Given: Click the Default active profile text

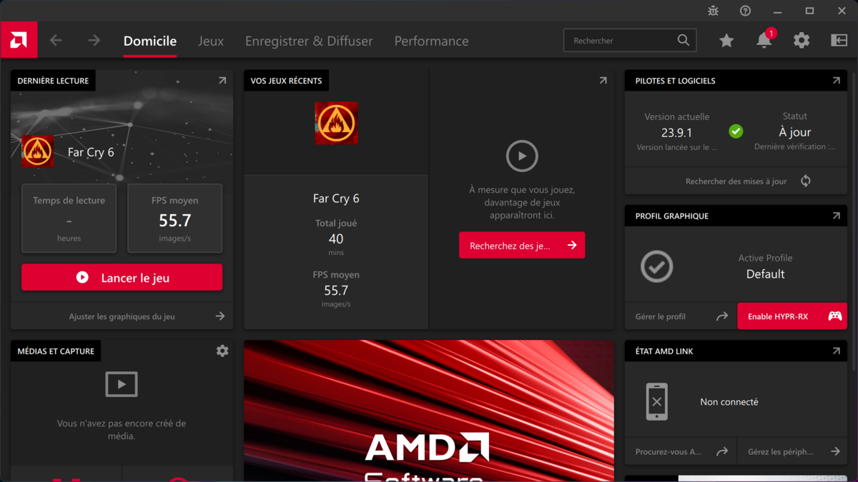Looking at the screenshot, I should click(765, 273).
